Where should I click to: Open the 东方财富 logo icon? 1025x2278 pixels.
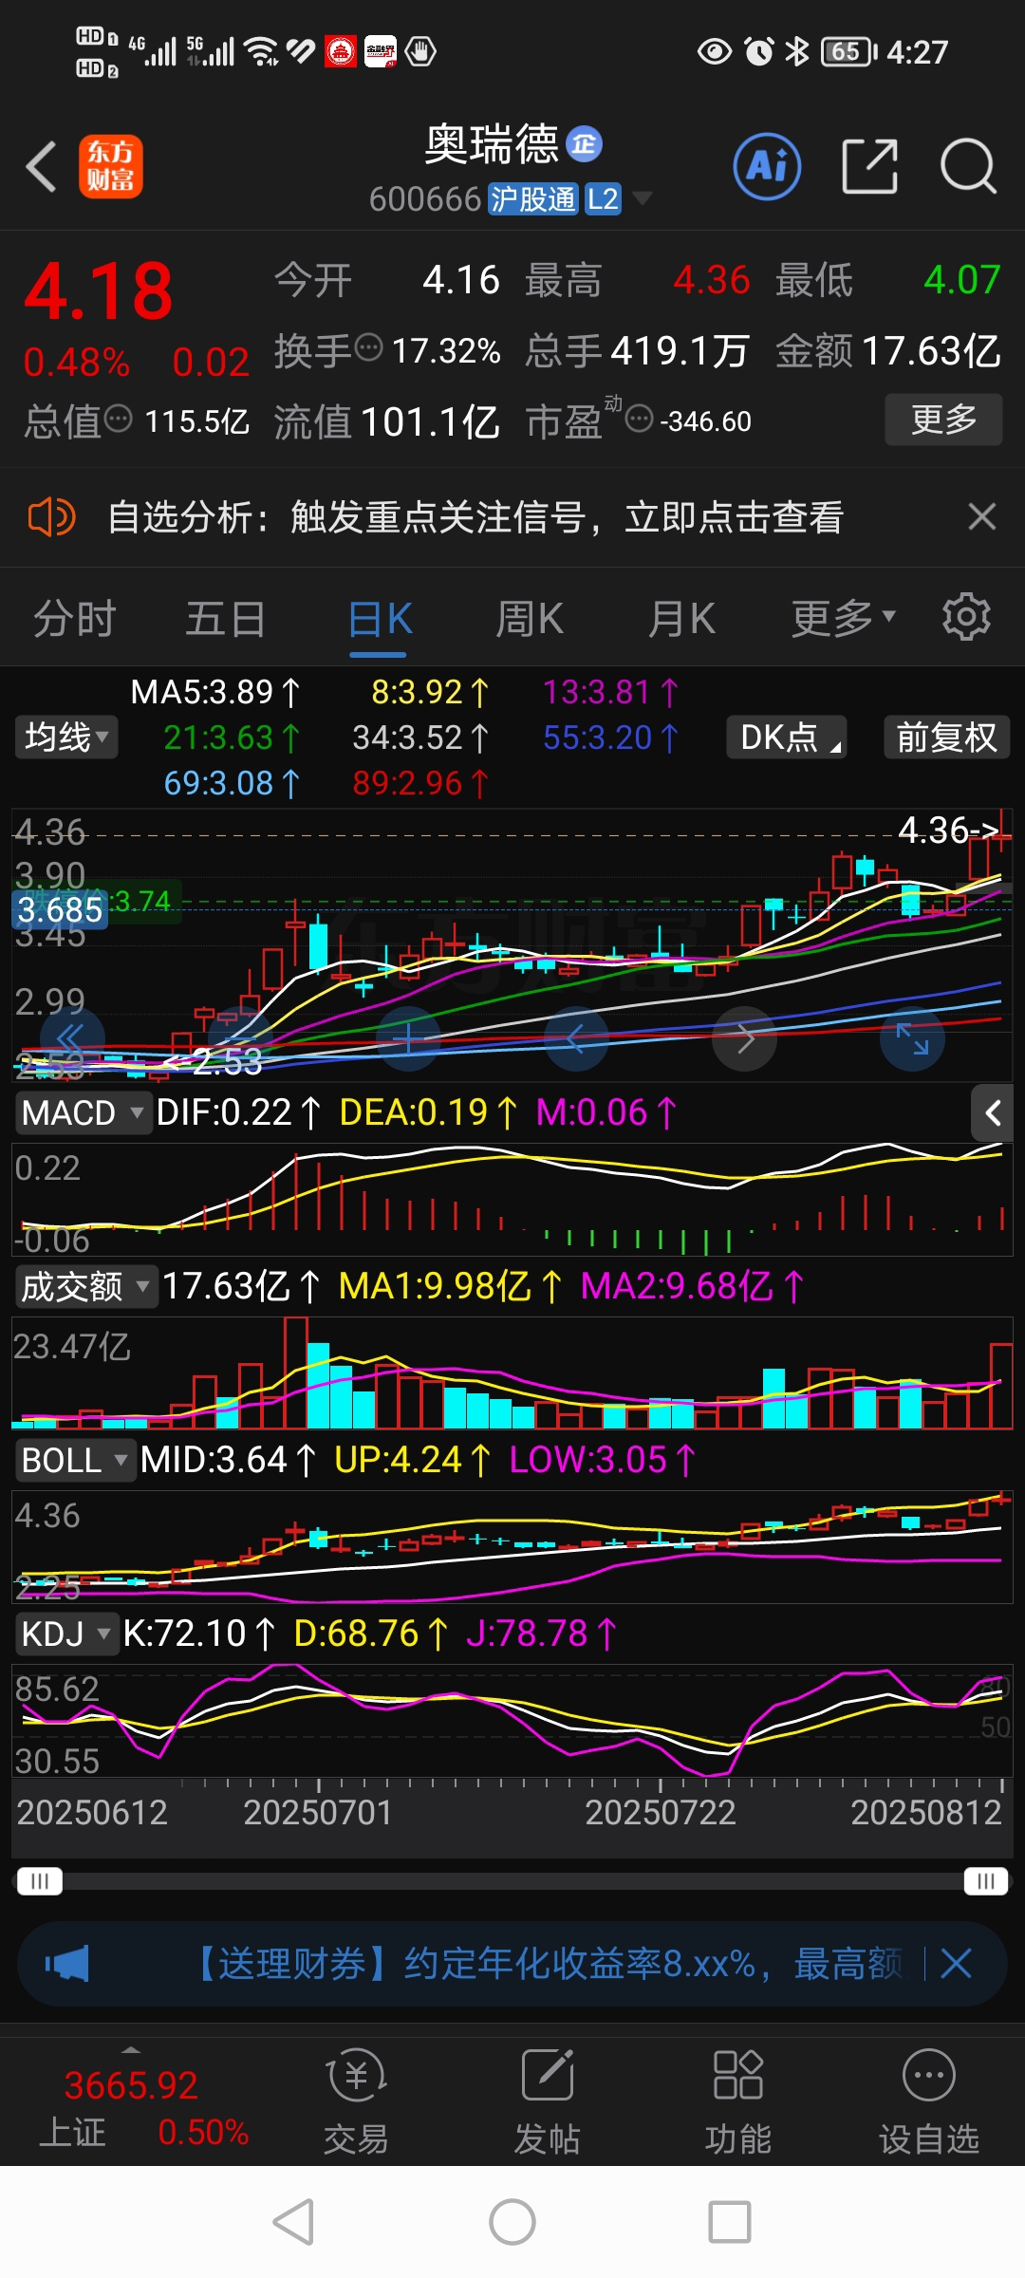[111, 166]
